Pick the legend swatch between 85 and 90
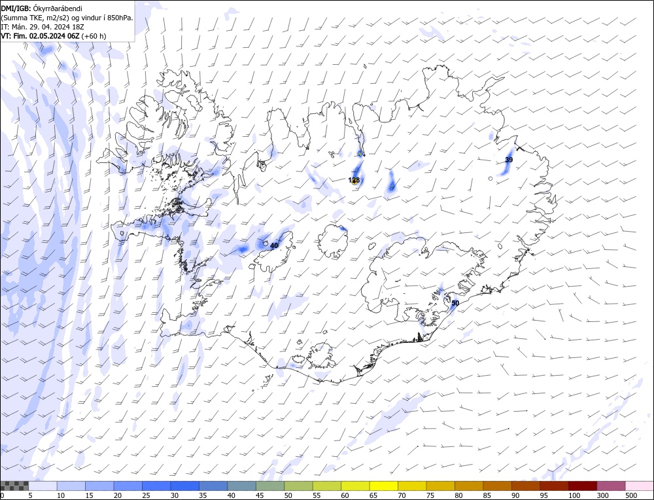The width and height of the screenshot is (654, 500). [497, 486]
